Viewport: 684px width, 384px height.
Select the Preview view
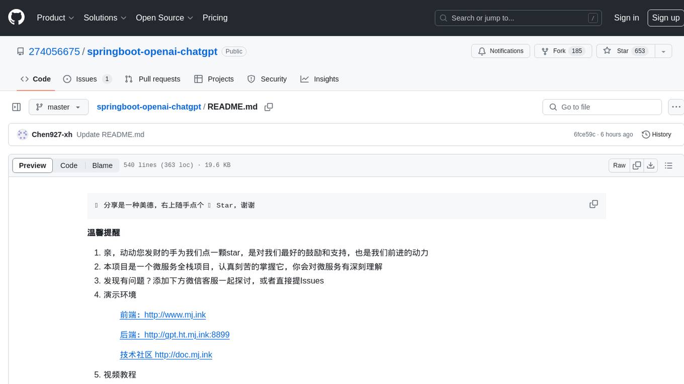(x=33, y=165)
